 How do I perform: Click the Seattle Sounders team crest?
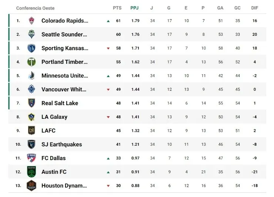pos(31,34)
